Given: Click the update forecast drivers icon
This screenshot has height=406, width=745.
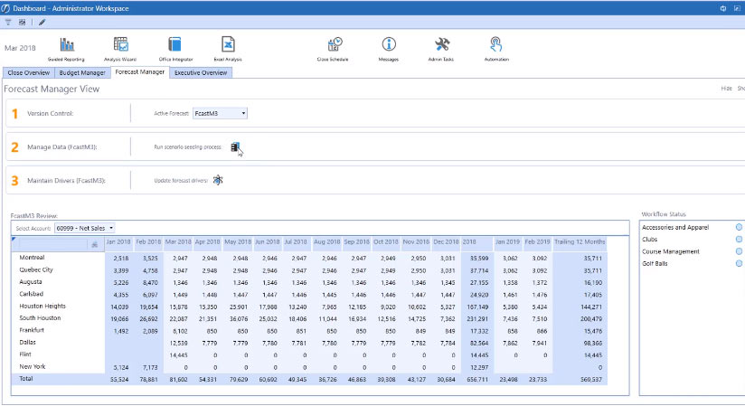Looking at the screenshot, I should click(x=218, y=180).
